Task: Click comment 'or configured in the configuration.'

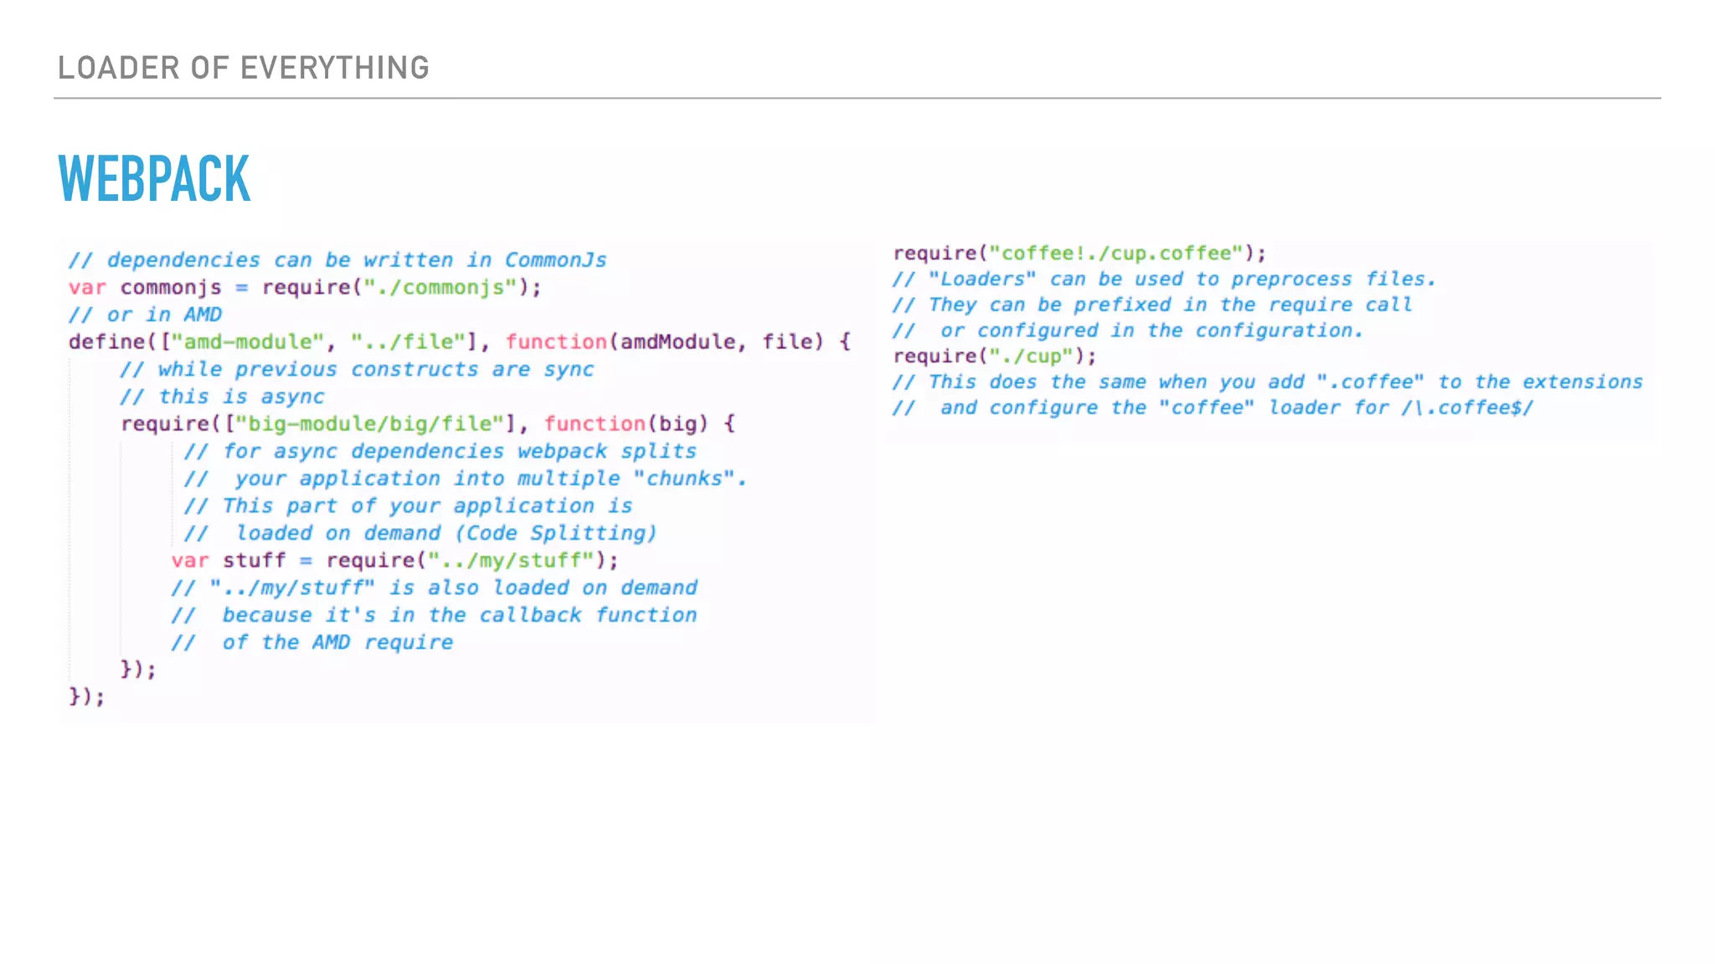Action: [x=1128, y=331]
